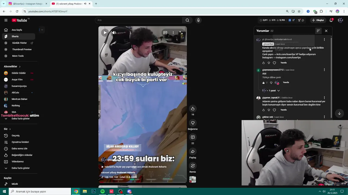Image resolution: width=348 pixels, height=195 pixels.
Task: Heart @gamer_toprak31's comment
Action: pos(274,110)
